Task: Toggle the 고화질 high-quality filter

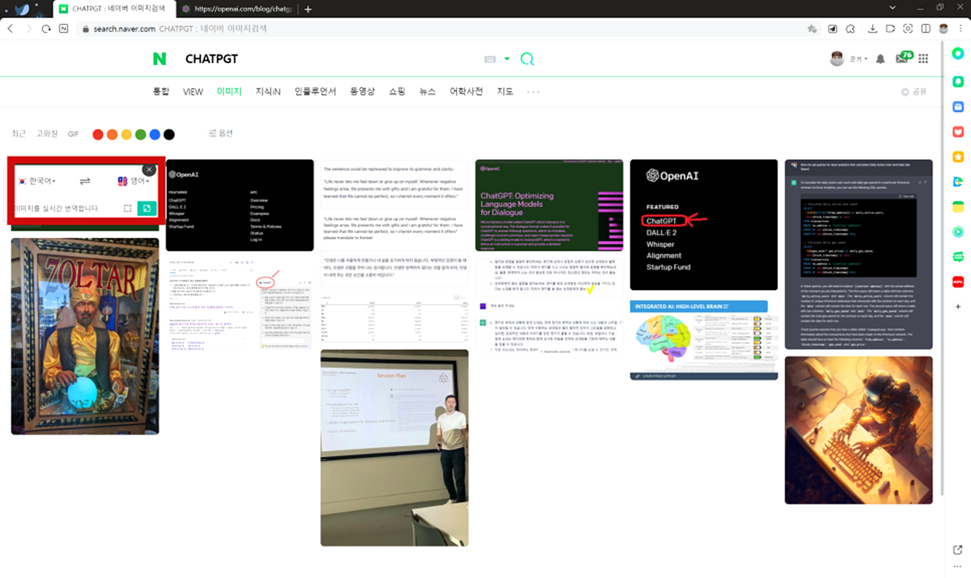Action: pos(47,134)
